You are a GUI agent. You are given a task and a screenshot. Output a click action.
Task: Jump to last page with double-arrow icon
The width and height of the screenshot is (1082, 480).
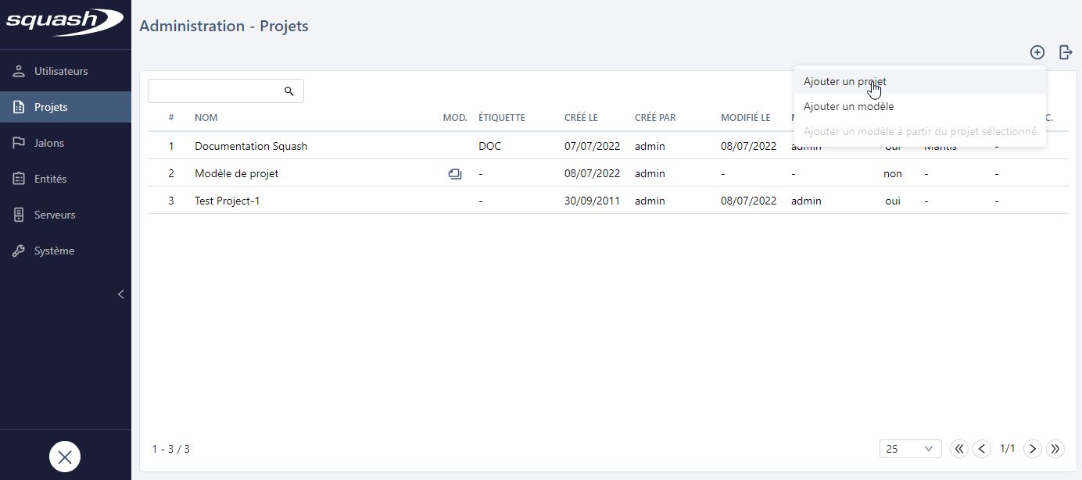pyautogui.click(x=1055, y=449)
